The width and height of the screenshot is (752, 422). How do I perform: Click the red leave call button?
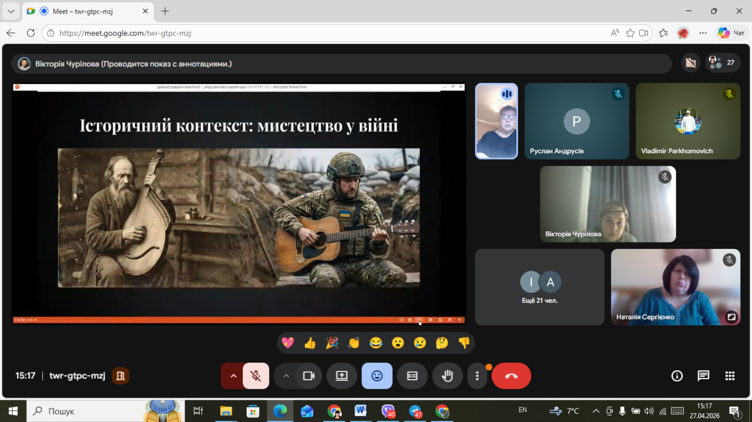coord(511,376)
